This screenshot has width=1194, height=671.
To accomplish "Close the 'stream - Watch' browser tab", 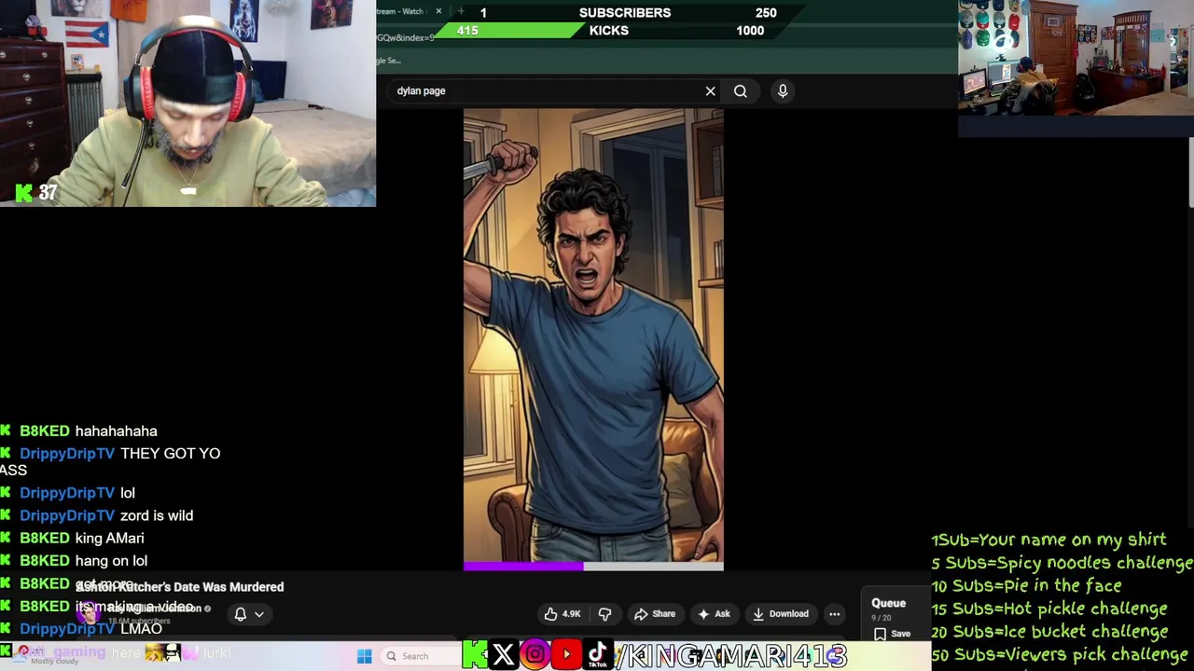I will (x=438, y=11).
